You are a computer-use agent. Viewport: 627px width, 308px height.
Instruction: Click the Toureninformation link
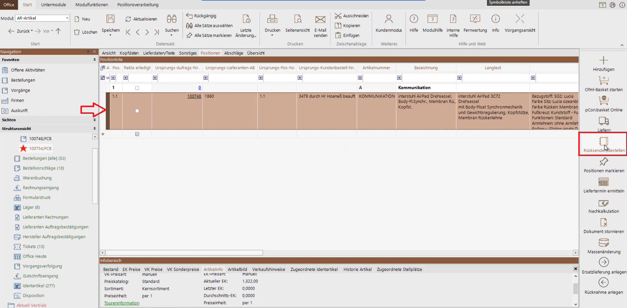coord(122,303)
